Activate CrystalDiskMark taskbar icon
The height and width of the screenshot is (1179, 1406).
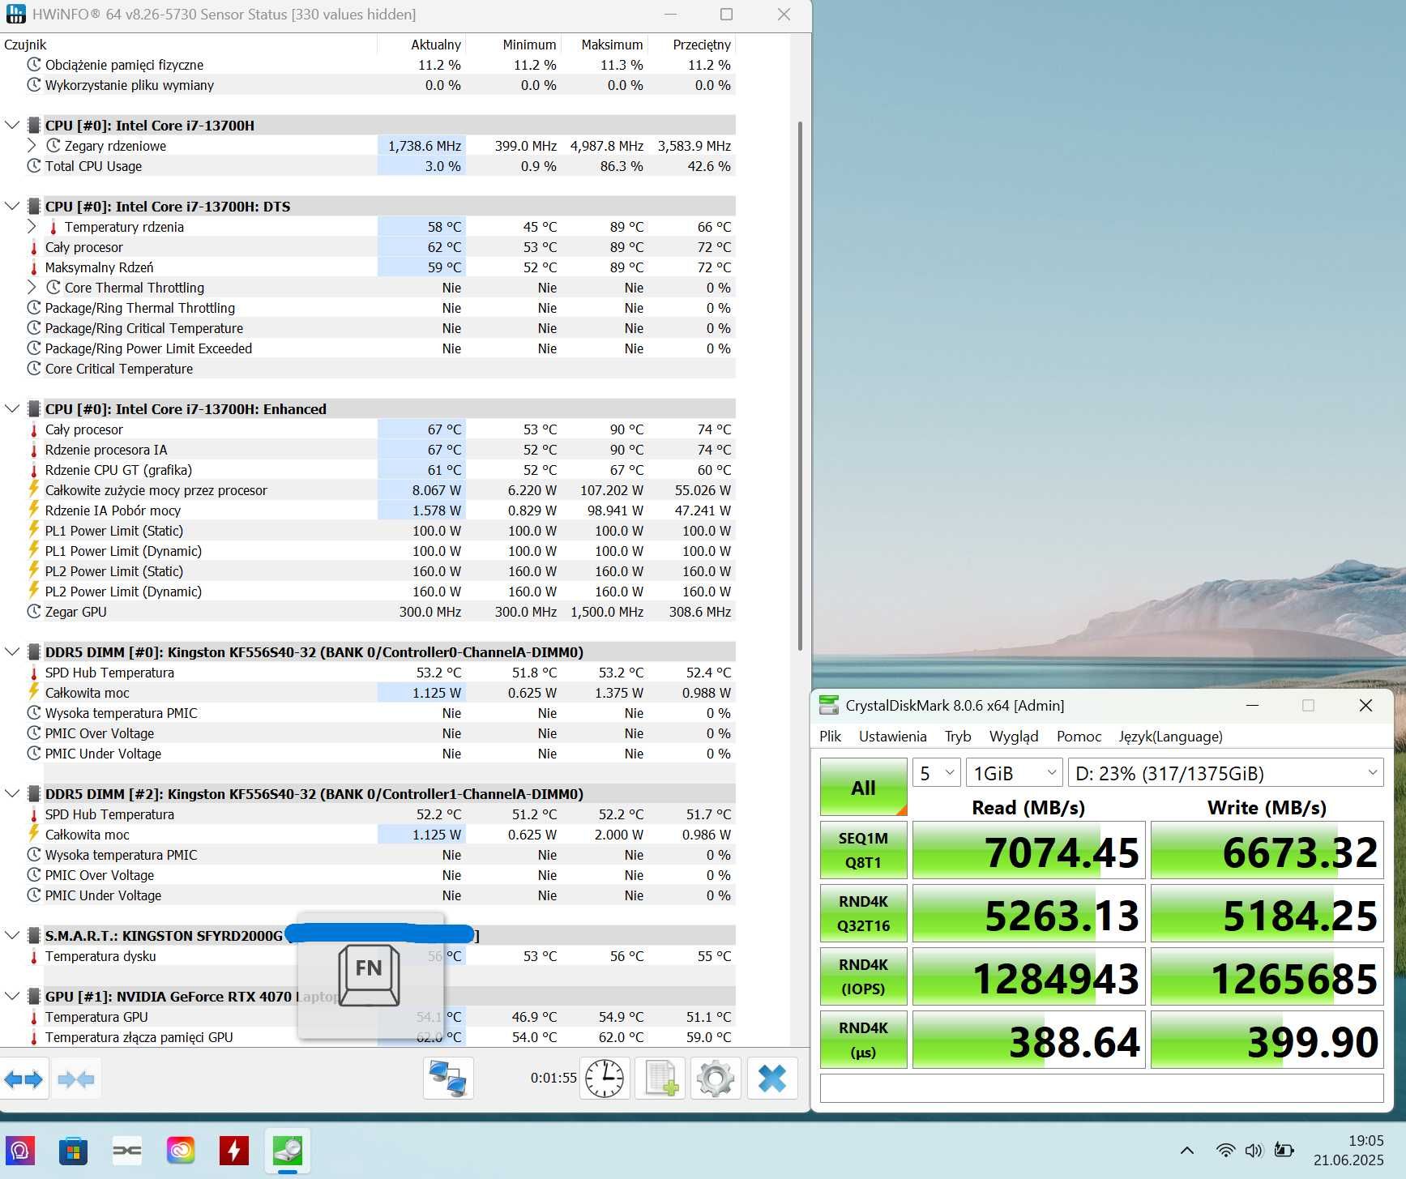click(x=288, y=1151)
